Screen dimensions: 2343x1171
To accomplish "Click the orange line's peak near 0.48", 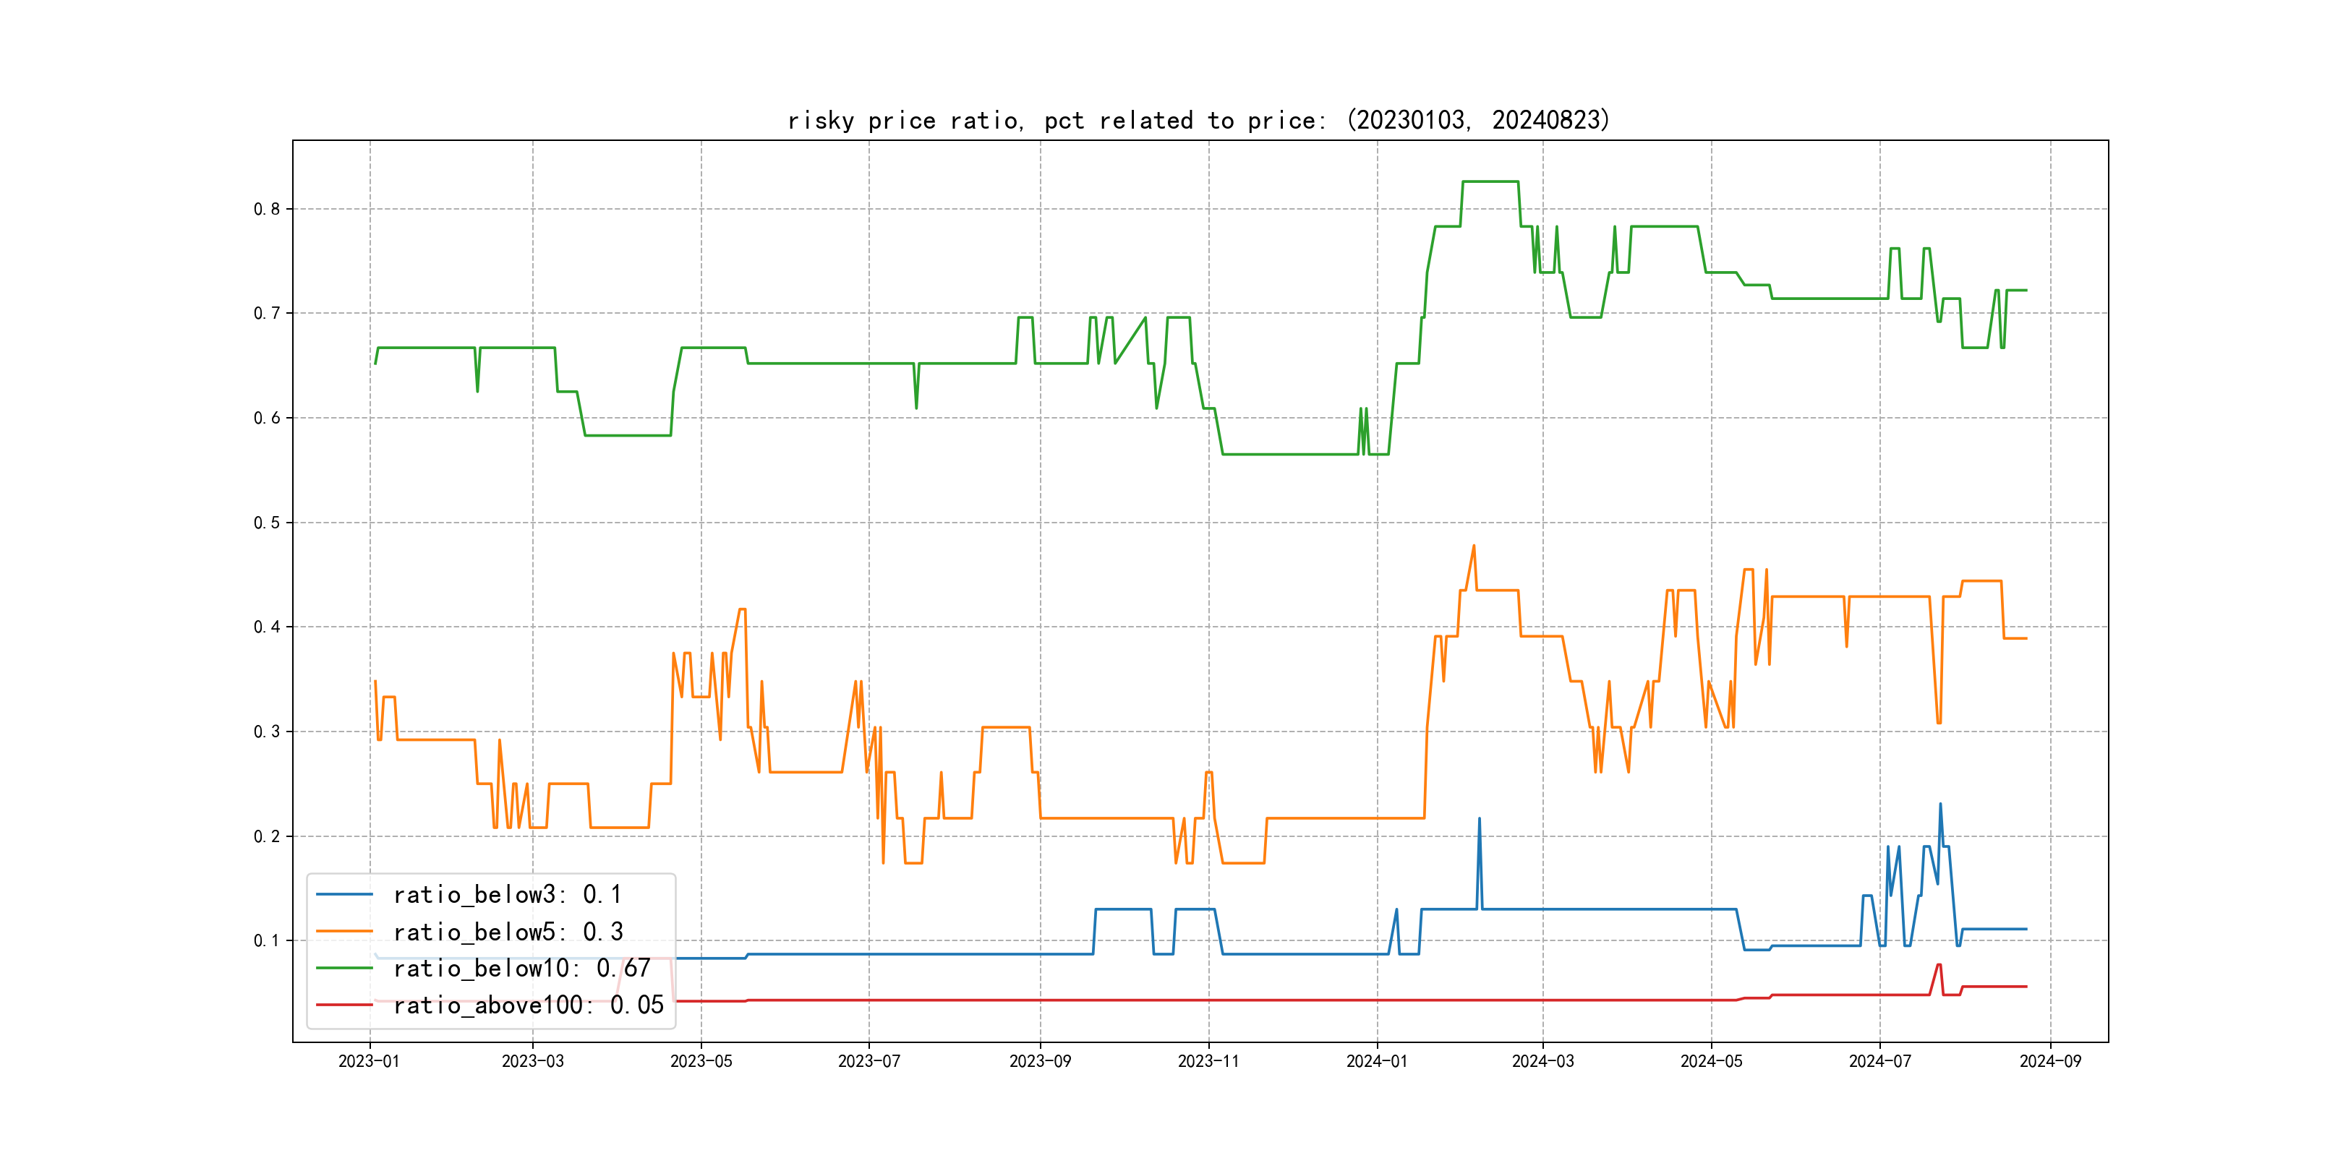I will 1474,546.
